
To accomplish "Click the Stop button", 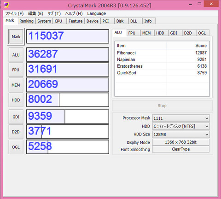I will click(x=162, y=105).
